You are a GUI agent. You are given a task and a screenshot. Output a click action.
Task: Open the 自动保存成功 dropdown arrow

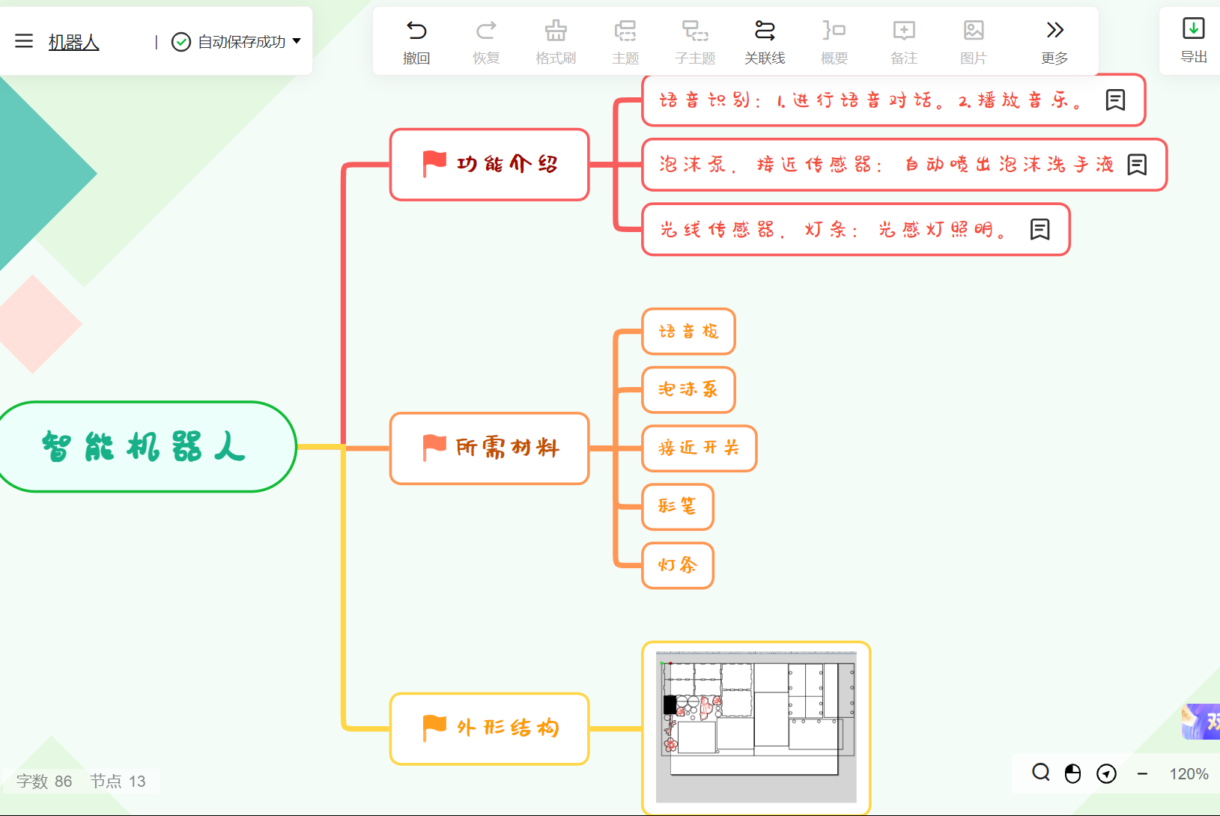coord(297,41)
